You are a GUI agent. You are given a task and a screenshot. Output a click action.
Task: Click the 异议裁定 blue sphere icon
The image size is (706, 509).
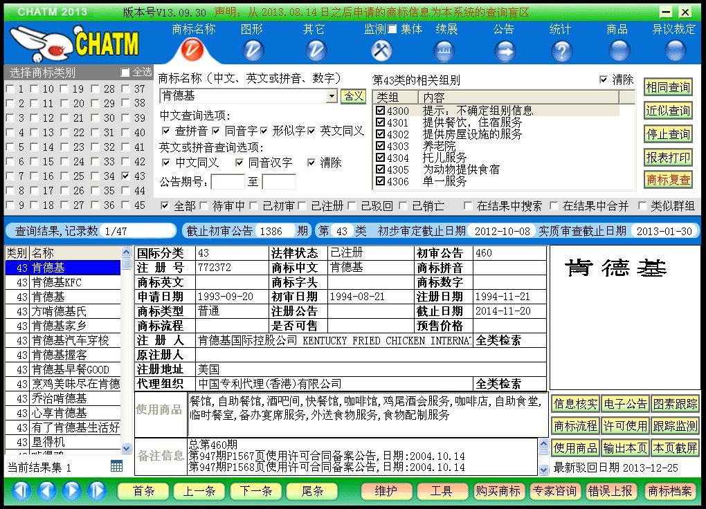[x=676, y=51]
